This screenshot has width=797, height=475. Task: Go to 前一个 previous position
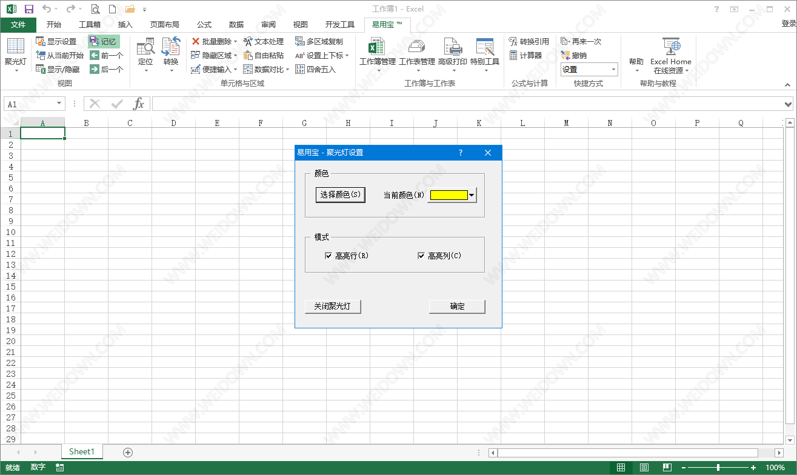tap(107, 55)
